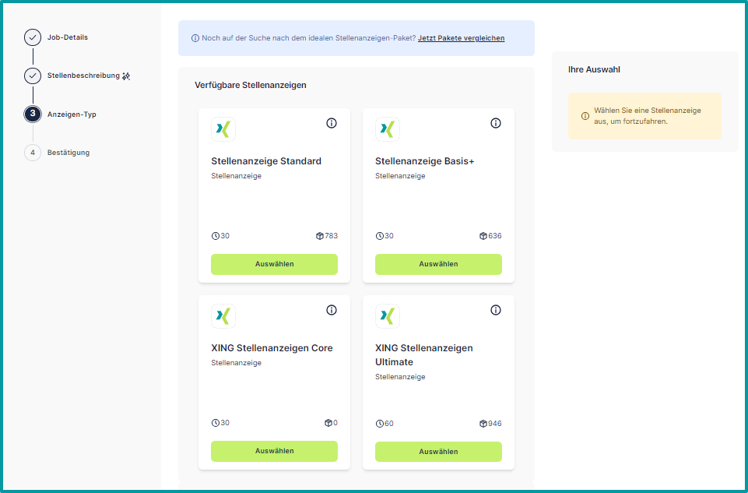Open Jetzt Pakete vergleichen link
The width and height of the screenshot is (748, 493).
pyautogui.click(x=460, y=37)
